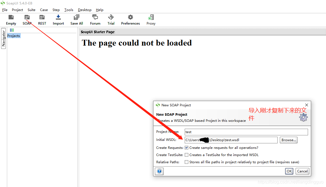The width and height of the screenshot is (326, 187).
Task: Open the Desktop menu
Action: [x=85, y=10]
